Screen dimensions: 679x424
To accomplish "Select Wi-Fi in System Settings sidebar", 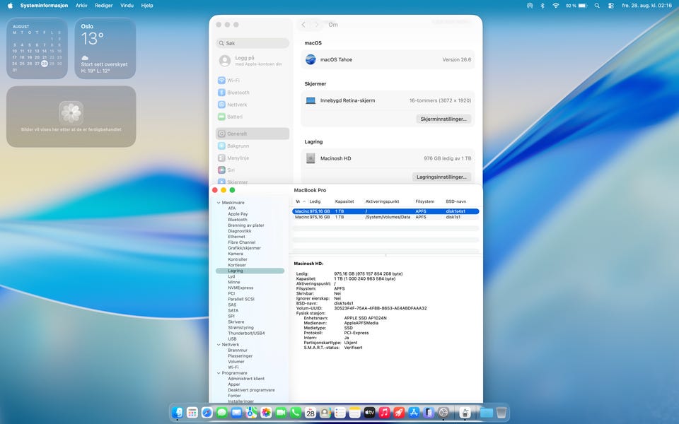I will point(253,81).
